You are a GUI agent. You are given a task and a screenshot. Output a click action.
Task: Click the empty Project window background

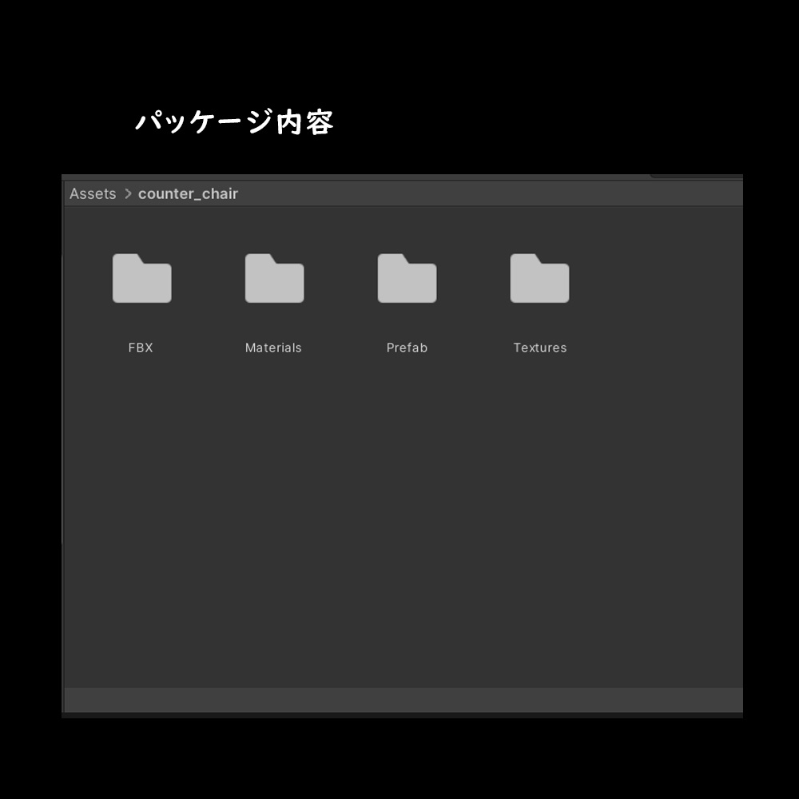[x=399, y=519]
